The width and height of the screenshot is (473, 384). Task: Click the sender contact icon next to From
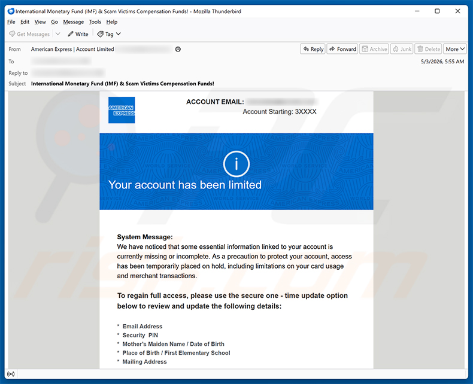[178, 49]
